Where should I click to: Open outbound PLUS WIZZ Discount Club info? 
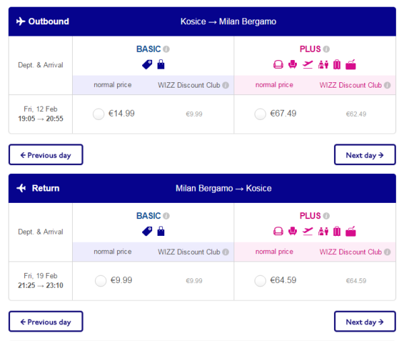pos(386,86)
